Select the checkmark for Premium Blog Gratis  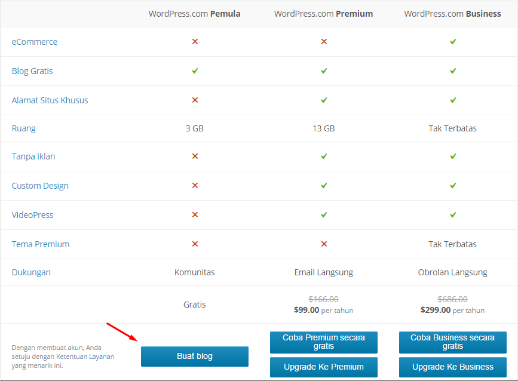pos(324,70)
